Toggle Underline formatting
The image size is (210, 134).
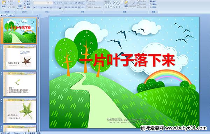[x=41, y=8]
